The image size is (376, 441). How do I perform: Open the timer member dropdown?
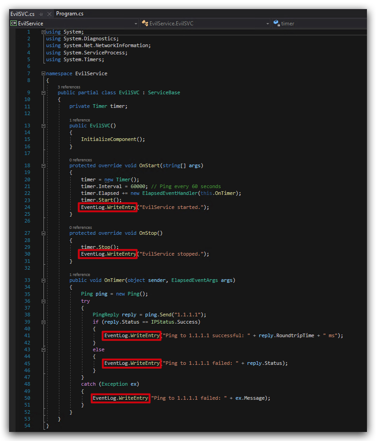pyautogui.click(x=319, y=24)
